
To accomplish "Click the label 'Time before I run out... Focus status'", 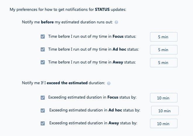I will tap(92, 37).
